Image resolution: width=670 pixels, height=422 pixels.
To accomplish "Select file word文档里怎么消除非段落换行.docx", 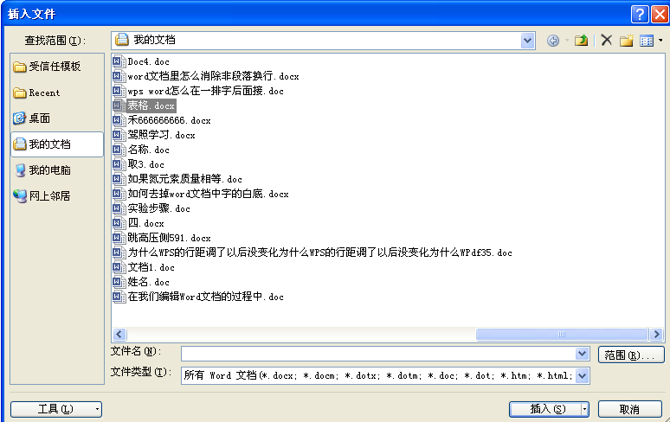I will (x=213, y=76).
